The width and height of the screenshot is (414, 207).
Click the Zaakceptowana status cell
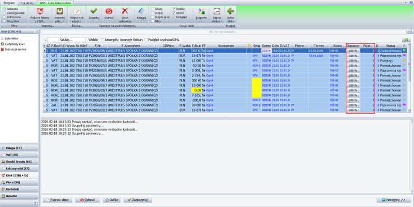coord(391,51)
